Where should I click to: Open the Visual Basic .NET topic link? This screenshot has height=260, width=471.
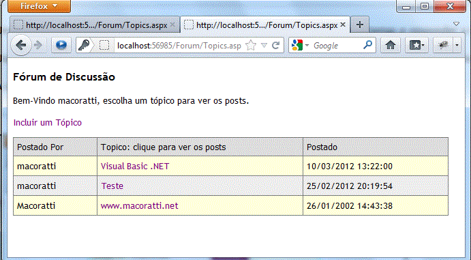(x=135, y=167)
